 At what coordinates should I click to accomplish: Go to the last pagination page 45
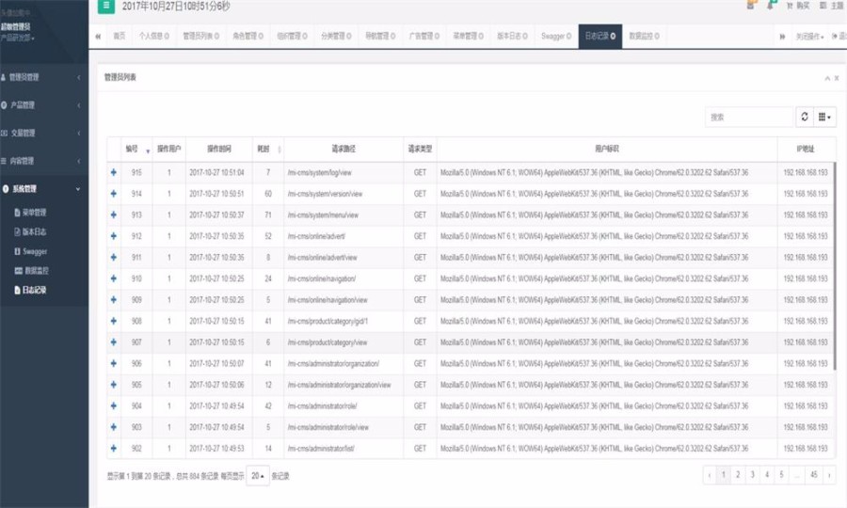tap(813, 475)
